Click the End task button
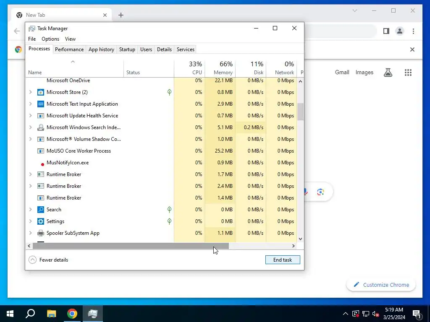Viewport: 430px width, 322px height. [283, 260]
